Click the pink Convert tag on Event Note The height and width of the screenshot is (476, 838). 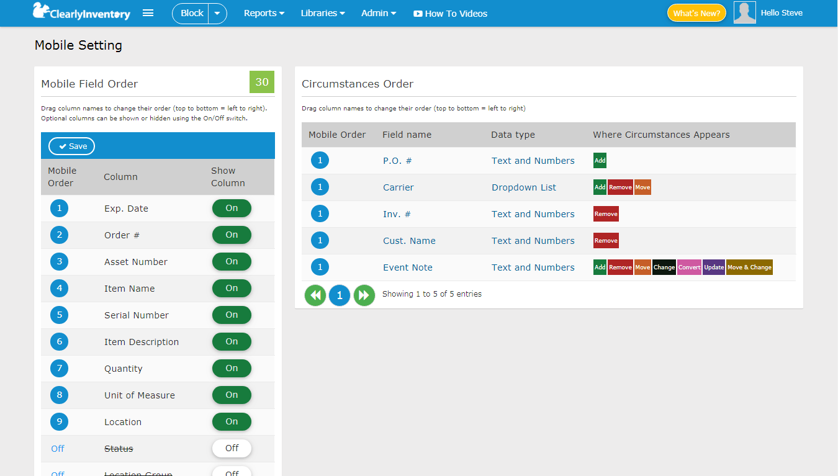pos(689,267)
